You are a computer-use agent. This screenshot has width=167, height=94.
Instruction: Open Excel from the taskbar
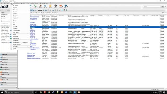[70, 92]
